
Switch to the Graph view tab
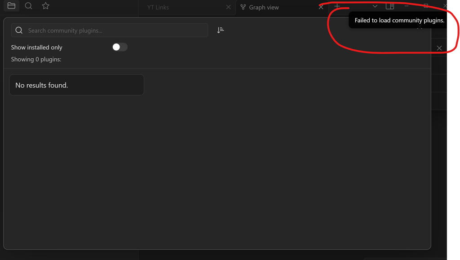(x=265, y=7)
